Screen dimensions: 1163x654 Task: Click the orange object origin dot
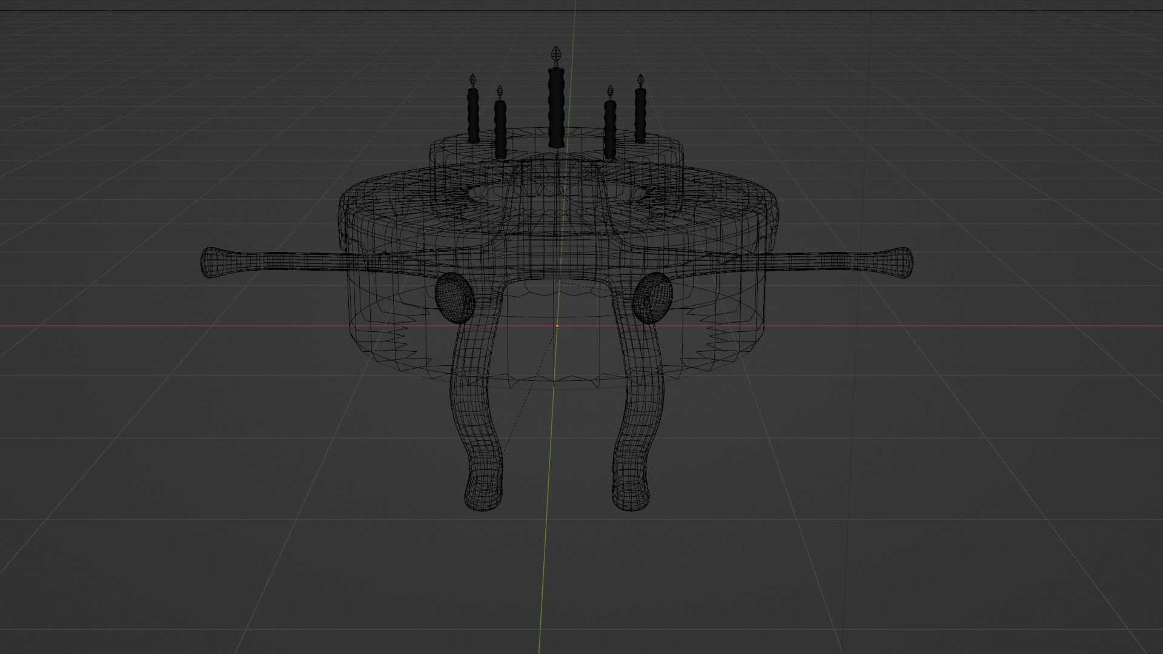557,326
